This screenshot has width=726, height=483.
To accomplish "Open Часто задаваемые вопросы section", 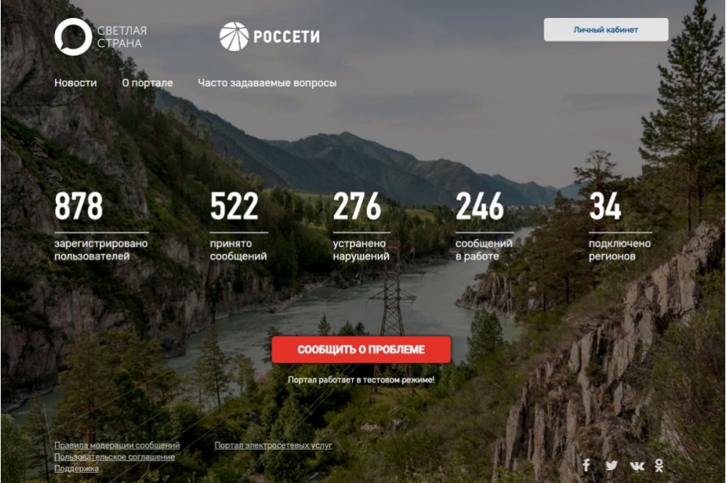I will tap(267, 83).
